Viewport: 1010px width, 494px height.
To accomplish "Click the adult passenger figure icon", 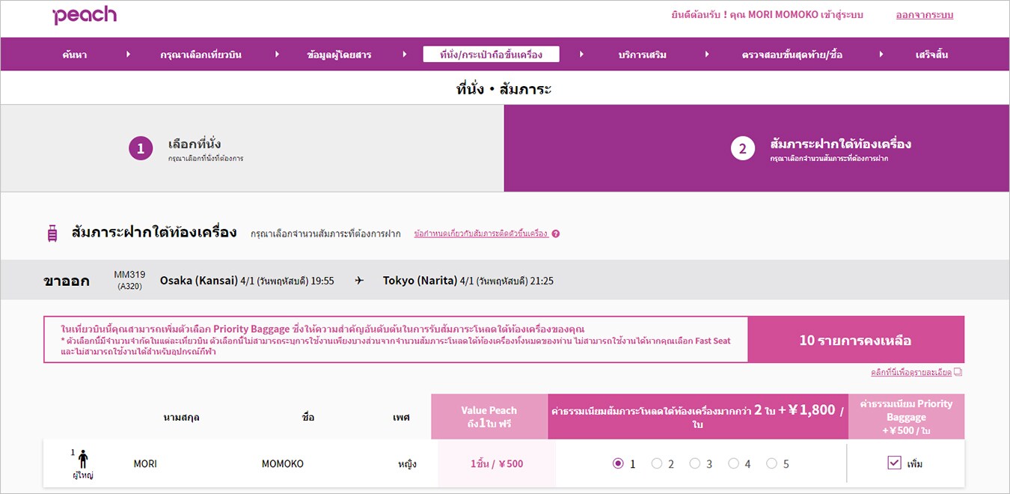I will 83,459.
